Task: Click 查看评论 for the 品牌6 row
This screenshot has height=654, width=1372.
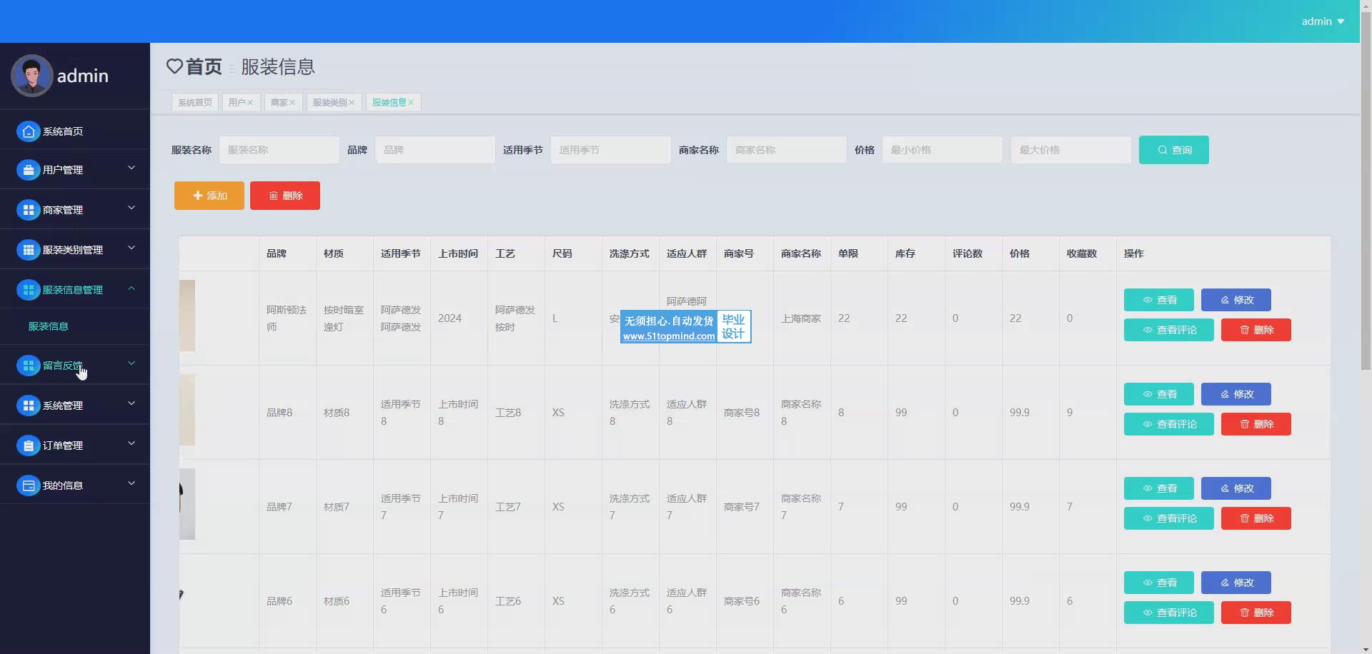Action: 1169,613
